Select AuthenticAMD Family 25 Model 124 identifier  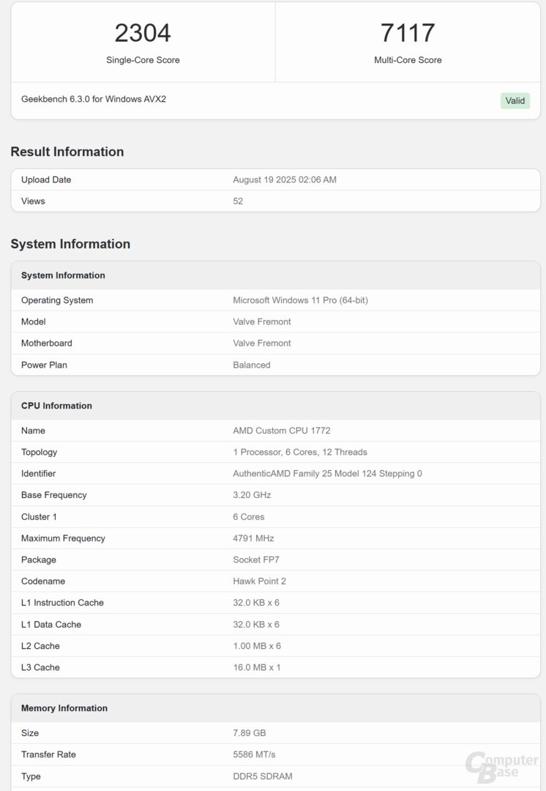pos(327,473)
